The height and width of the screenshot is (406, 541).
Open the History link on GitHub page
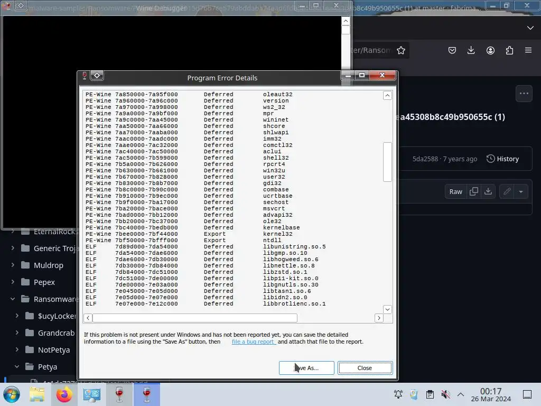503,159
